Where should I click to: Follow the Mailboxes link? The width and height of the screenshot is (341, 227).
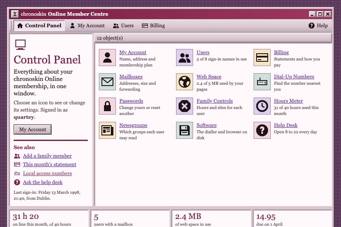[x=131, y=77]
